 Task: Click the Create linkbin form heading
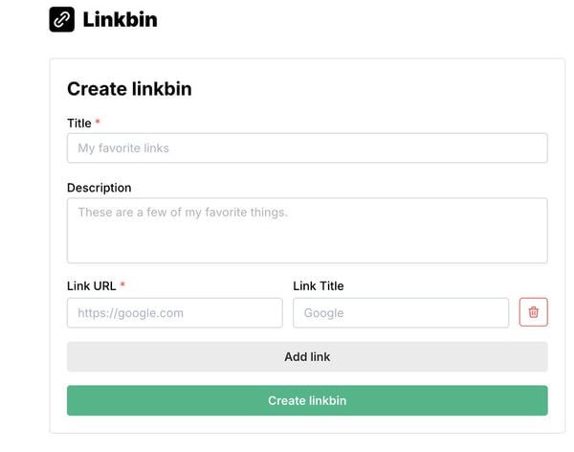click(x=129, y=89)
